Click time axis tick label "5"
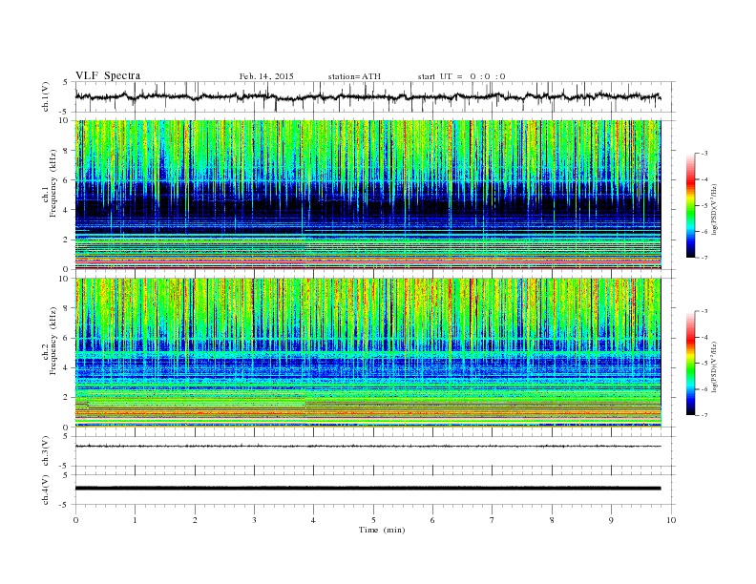The image size is (756, 584). pyautogui.click(x=373, y=520)
